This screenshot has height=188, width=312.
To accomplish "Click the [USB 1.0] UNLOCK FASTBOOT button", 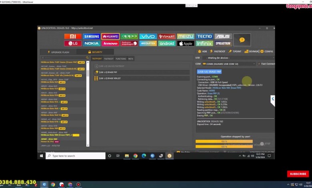I will (142, 66).
